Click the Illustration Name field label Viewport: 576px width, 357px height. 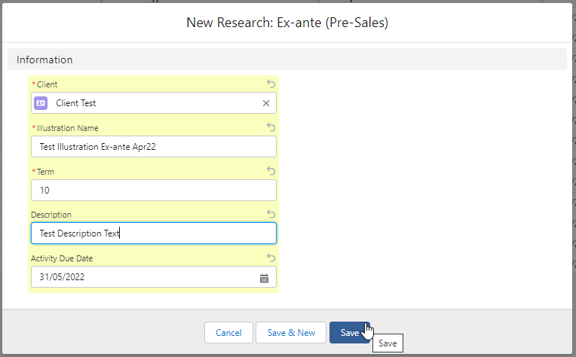pos(67,128)
